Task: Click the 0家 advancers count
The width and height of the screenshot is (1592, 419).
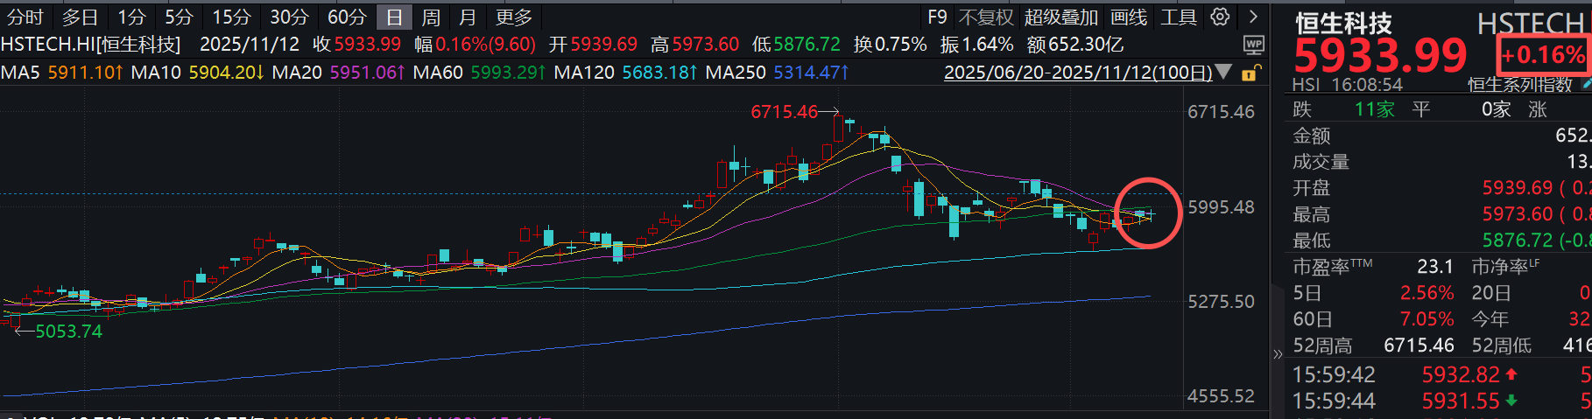Action: pos(1496,109)
